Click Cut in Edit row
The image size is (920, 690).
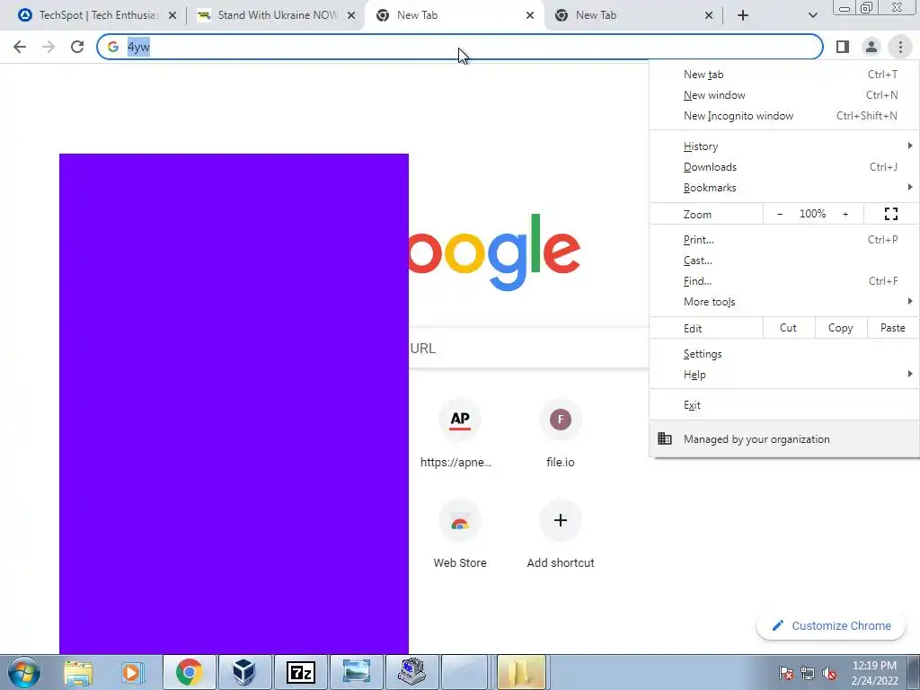pyautogui.click(x=789, y=328)
